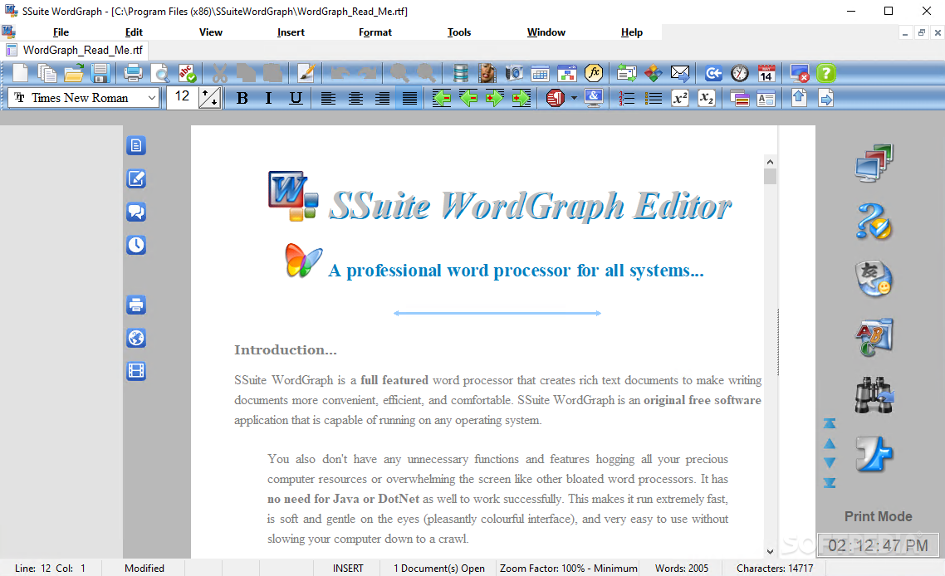Center align the text

coord(355,98)
